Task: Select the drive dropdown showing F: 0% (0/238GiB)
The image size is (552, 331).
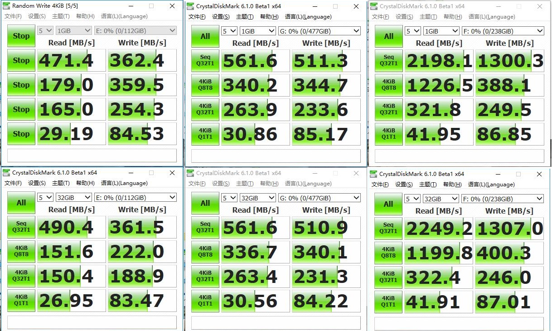Action: click(x=502, y=30)
